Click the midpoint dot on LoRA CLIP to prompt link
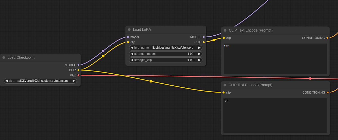This screenshot has width=338, height=140. tap(214, 40)
